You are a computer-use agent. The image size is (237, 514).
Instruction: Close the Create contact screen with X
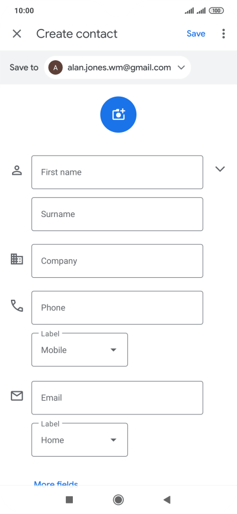(x=17, y=34)
